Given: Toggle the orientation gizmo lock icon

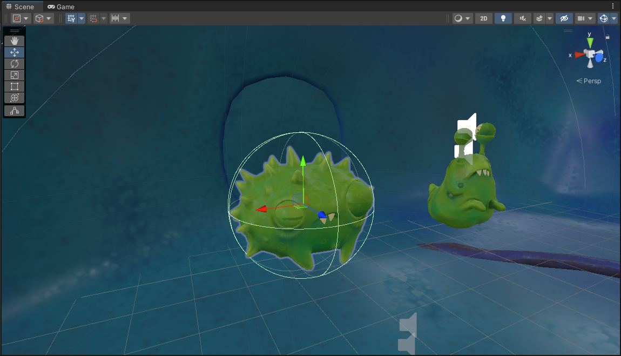Looking at the screenshot, I should [x=607, y=37].
